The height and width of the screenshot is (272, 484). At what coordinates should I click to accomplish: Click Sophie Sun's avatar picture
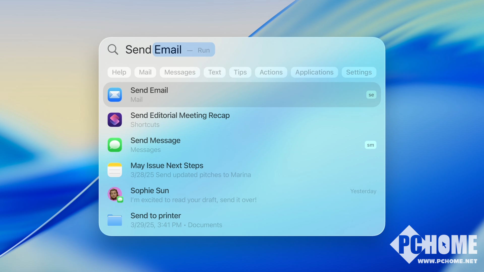tap(115, 194)
